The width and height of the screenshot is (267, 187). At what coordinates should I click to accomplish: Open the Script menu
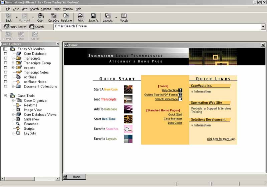(x=57, y=9)
